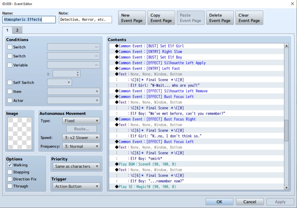The image size is (297, 208).
Task: Select Elf Boy: *smirk* line
Action: [x=196, y=159]
